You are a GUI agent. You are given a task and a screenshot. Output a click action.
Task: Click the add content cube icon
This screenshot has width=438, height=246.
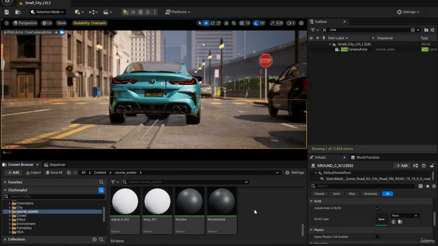tap(79, 12)
